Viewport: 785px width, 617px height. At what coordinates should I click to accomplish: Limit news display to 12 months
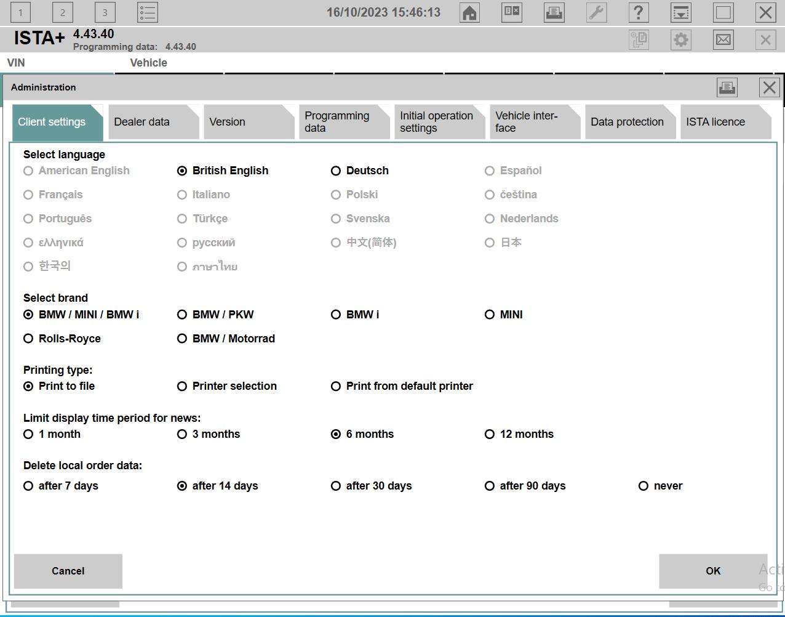[x=519, y=434]
